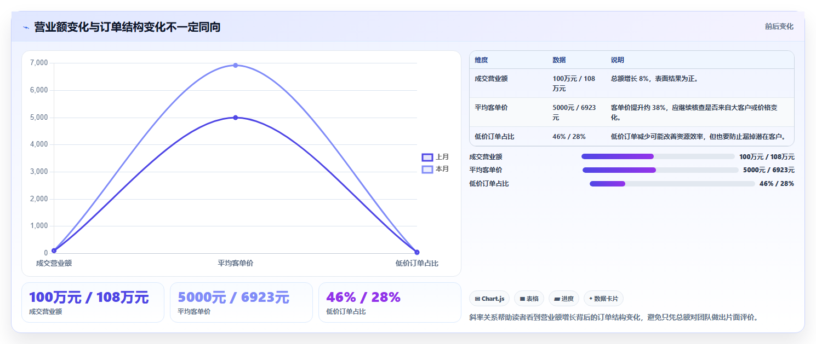Click the 本月 peak data point on the chart

[x=236, y=65]
